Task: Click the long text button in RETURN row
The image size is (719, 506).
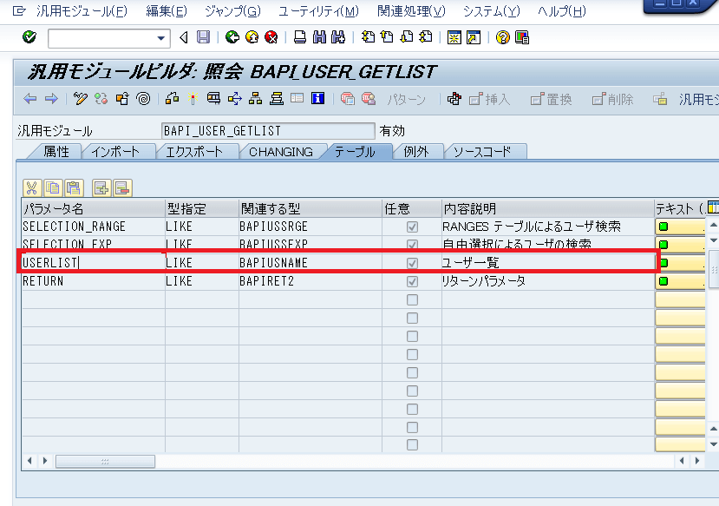Action: click(680, 281)
